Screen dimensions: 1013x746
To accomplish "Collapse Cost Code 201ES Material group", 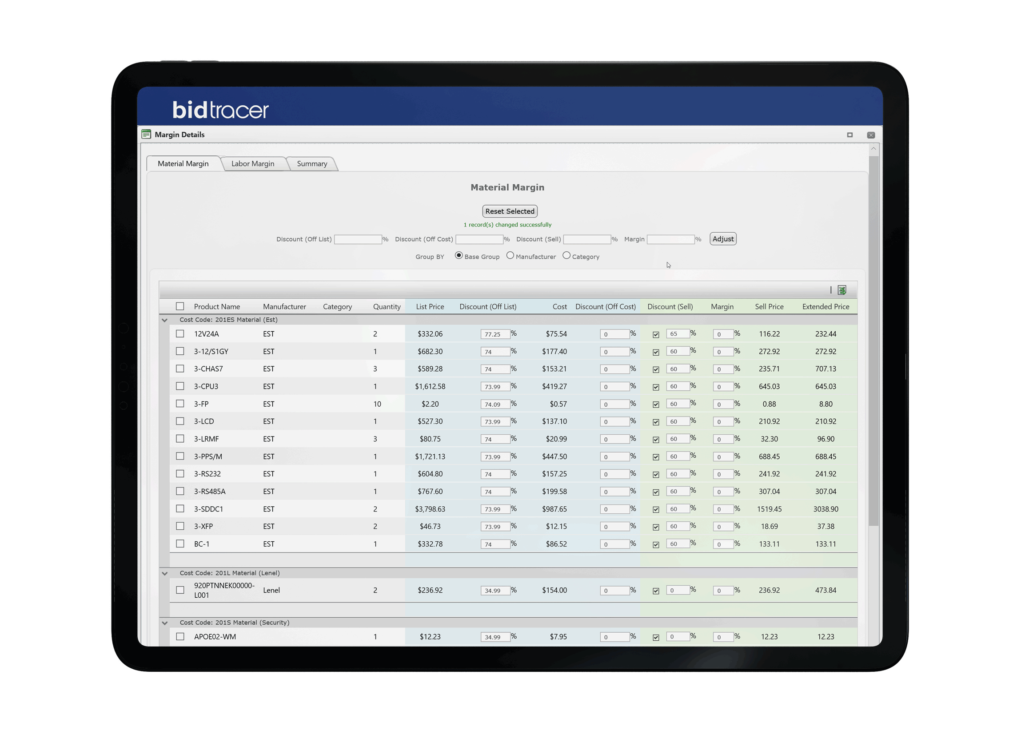I will click(164, 320).
